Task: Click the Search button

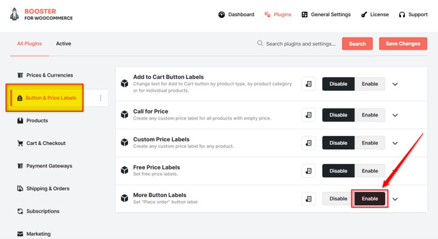Action: point(357,44)
